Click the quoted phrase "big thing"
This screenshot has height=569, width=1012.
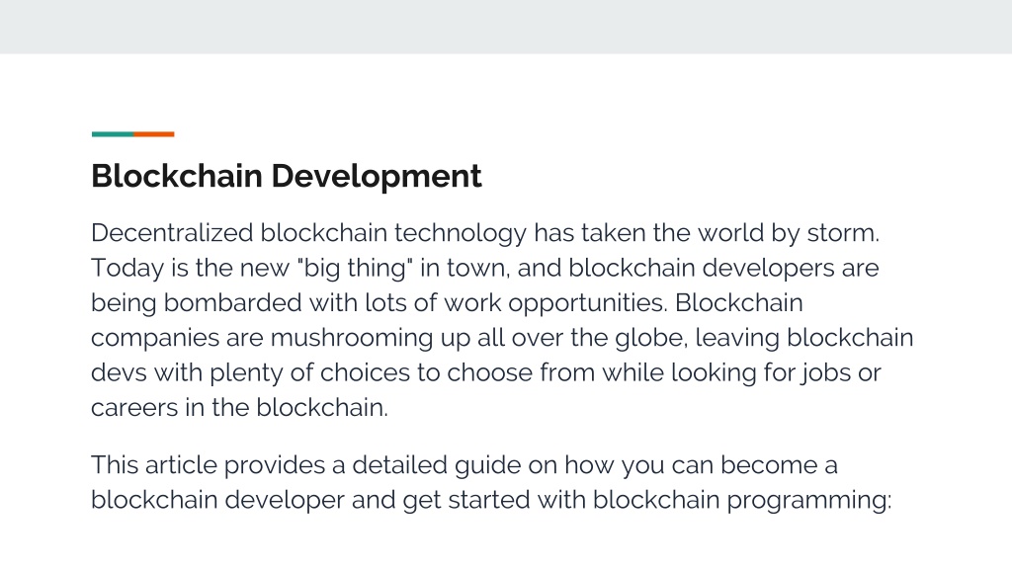(x=355, y=269)
